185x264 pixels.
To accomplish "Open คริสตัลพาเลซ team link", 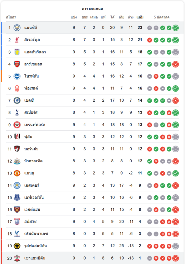I will [36, 234].
